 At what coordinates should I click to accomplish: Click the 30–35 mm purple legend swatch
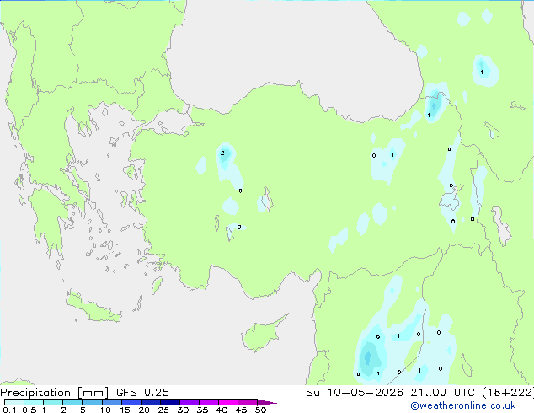point(190,402)
